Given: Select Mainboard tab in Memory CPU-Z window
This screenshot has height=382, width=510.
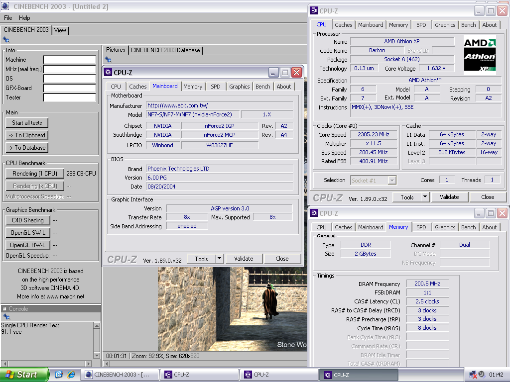Looking at the screenshot, I should point(371,227).
